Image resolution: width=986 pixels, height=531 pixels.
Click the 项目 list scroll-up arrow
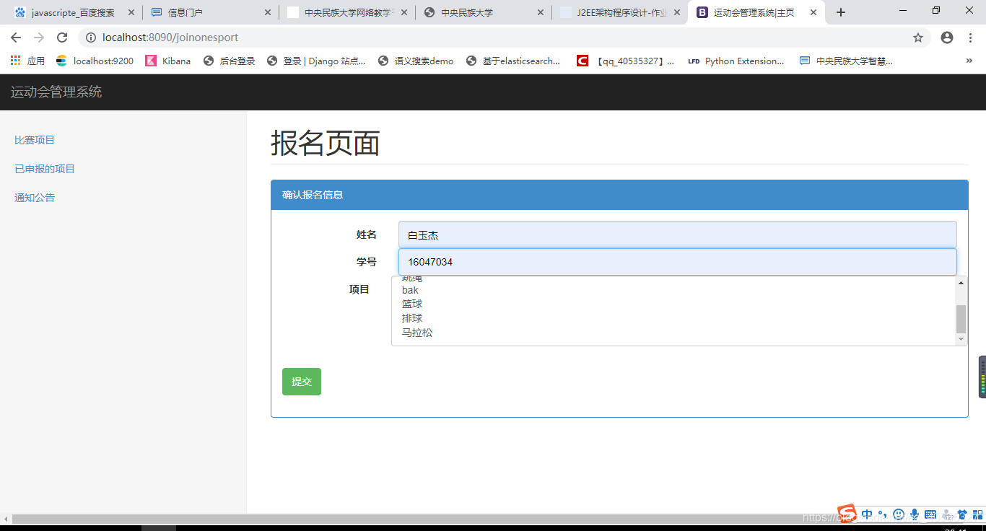[x=961, y=283]
